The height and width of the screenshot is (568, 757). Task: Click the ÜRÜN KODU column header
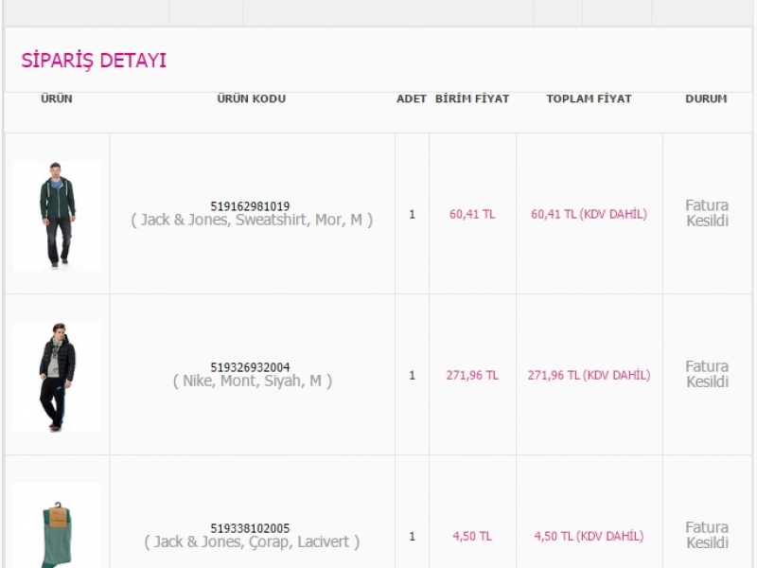[252, 98]
